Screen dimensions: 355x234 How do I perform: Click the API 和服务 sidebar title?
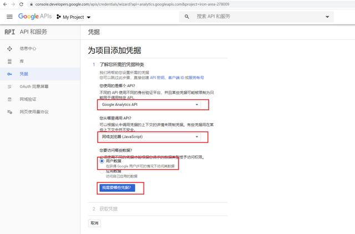coord(33,32)
